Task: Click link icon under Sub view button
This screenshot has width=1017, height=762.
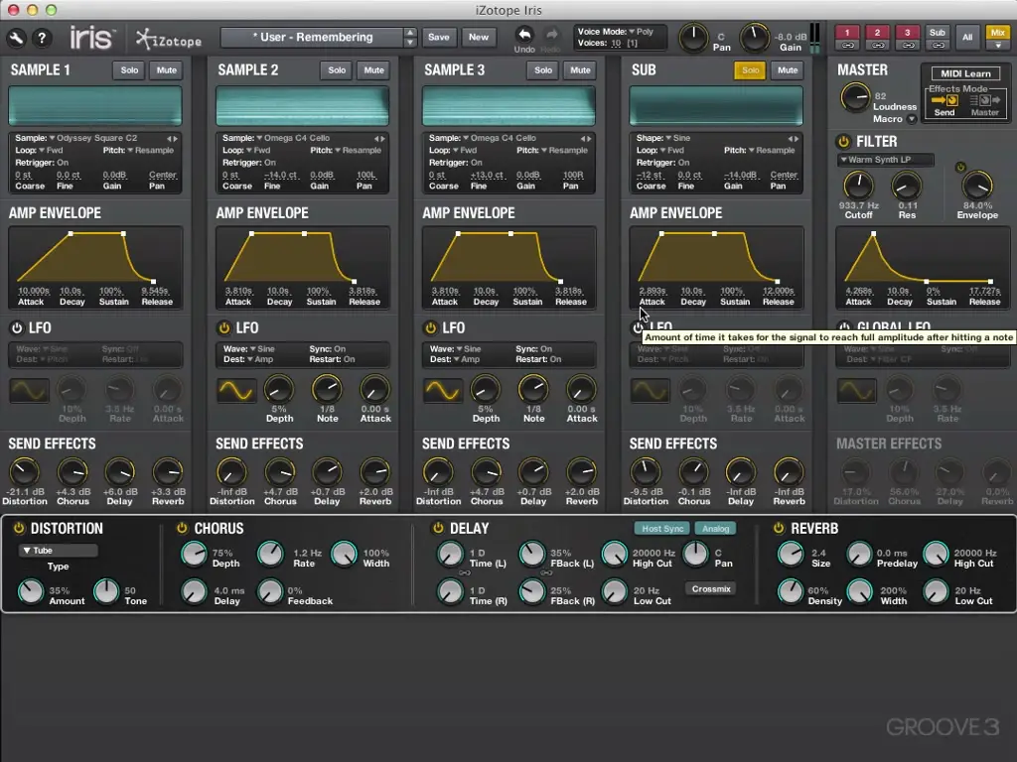Action: [938, 46]
